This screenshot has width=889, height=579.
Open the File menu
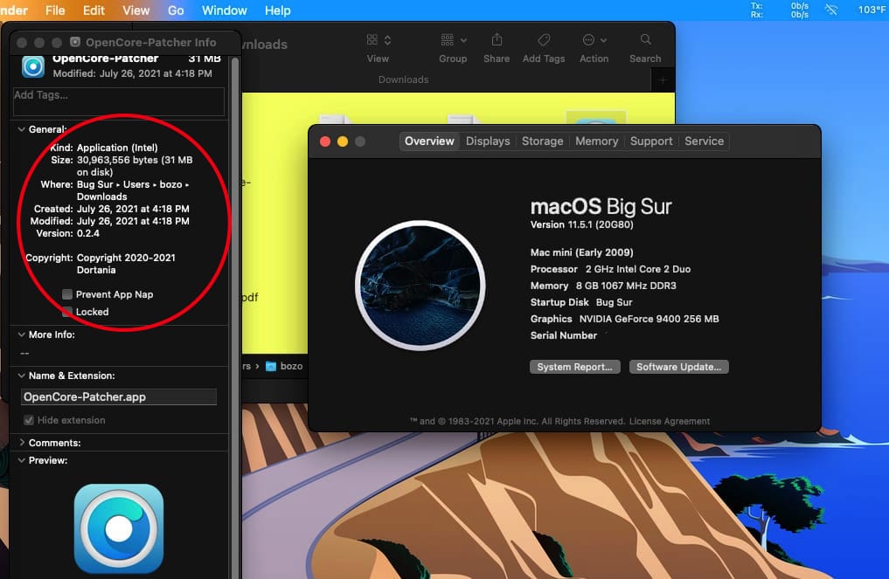pyautogui.click(x=55, y=10)
